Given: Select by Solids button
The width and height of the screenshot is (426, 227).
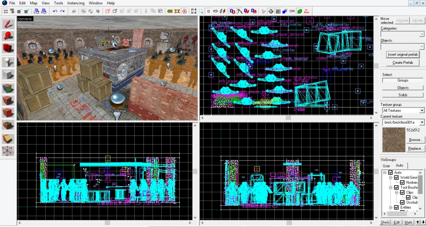Looking at the screenshot, I should (403, 95).
